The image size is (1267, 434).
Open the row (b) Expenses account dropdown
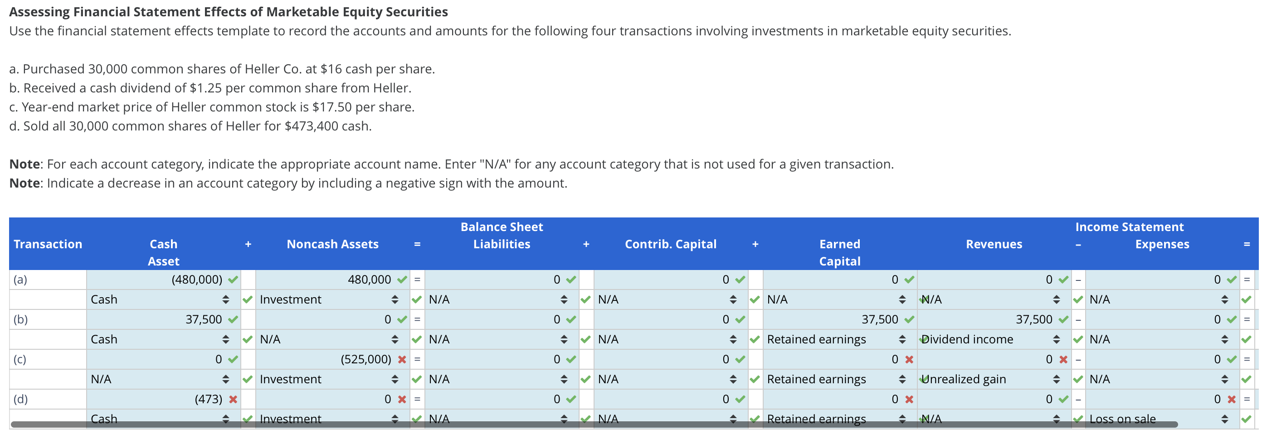point(1163,339)
